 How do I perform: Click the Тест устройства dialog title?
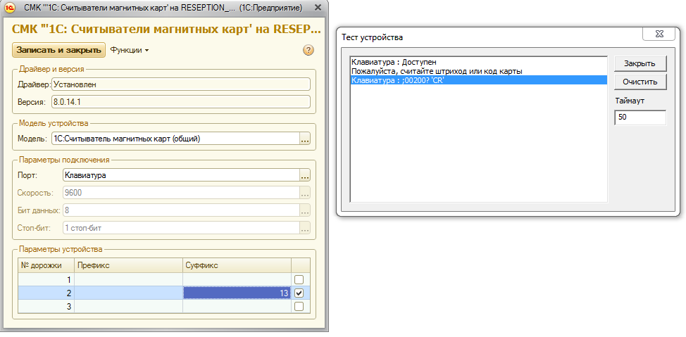pos(373,37)
